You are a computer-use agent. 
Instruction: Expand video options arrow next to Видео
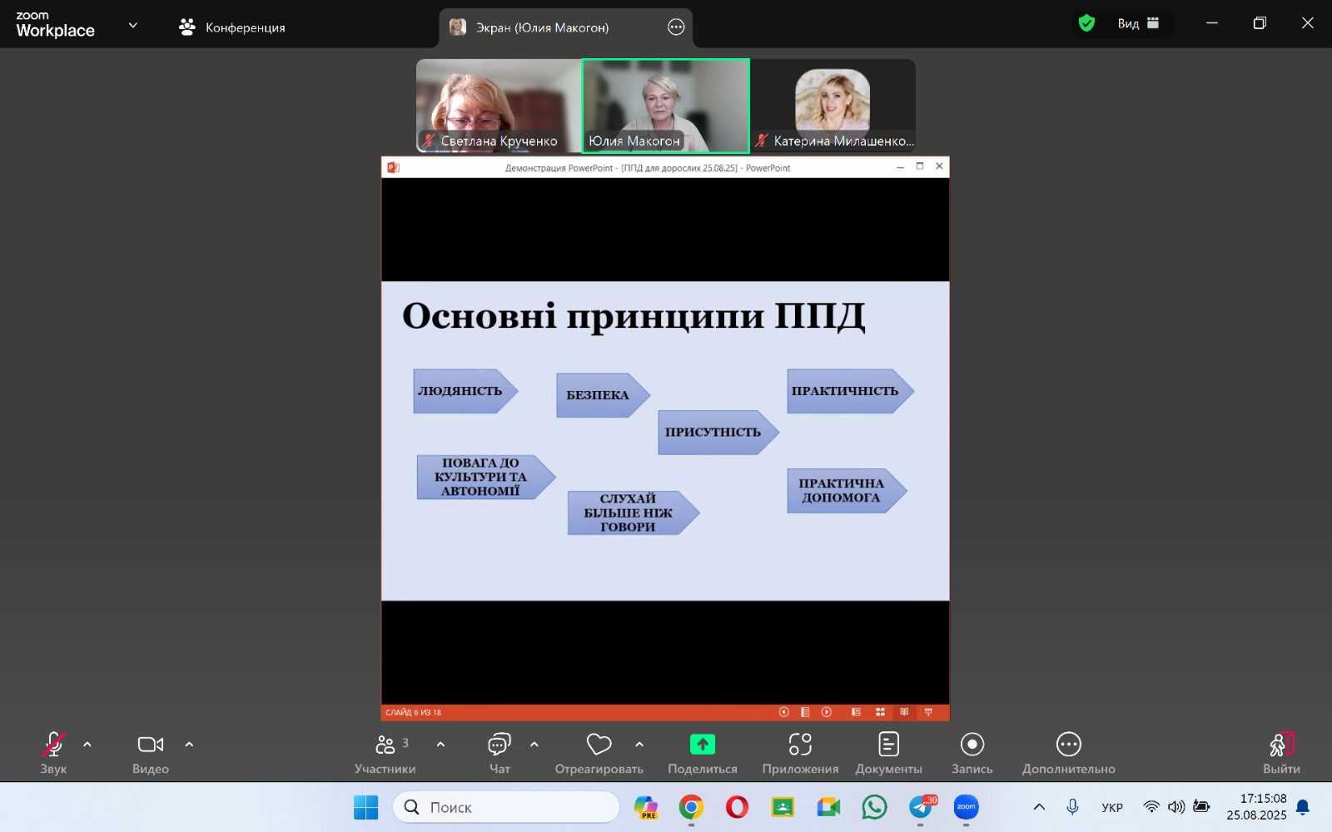tap(189, 745)
